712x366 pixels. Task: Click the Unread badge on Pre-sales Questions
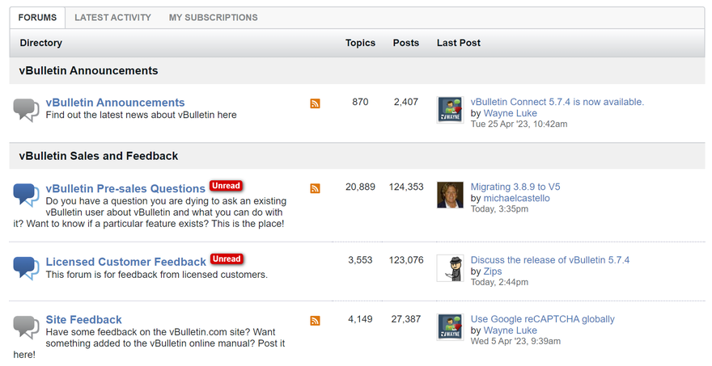tap(226, 186)
